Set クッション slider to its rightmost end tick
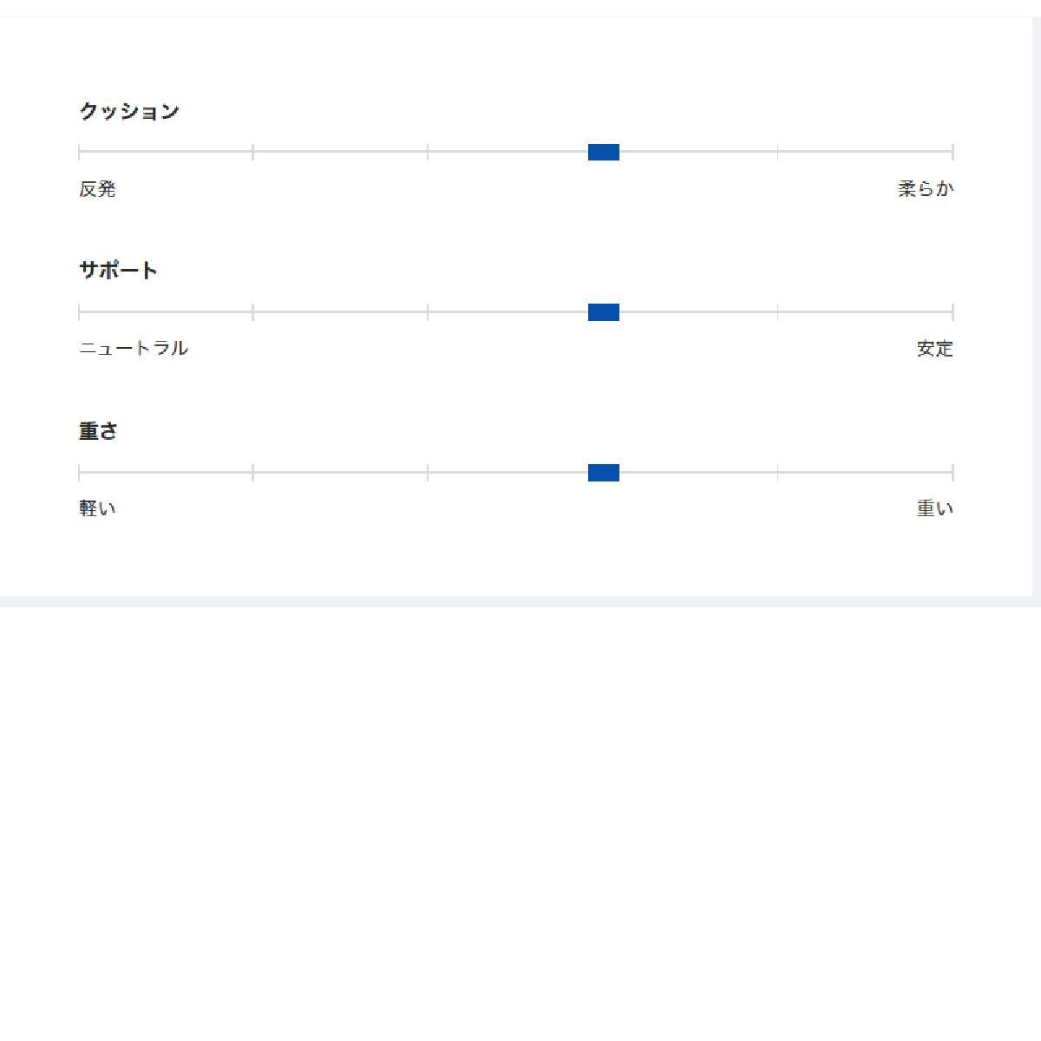 point(953,153)
